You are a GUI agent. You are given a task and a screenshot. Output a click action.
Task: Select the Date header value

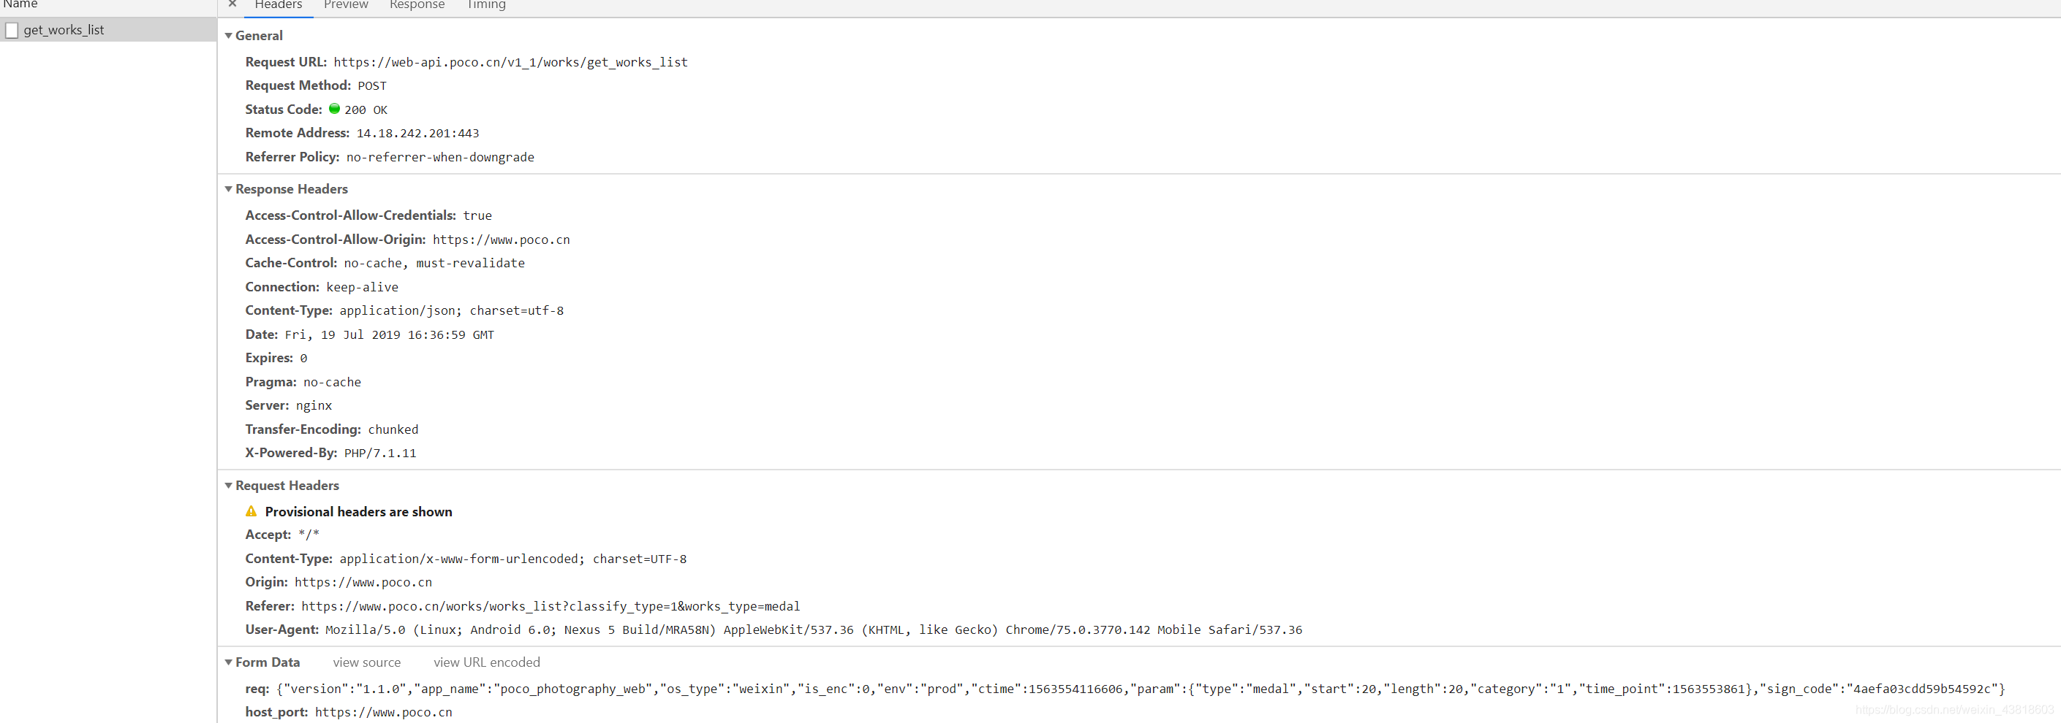pos(390,334)
